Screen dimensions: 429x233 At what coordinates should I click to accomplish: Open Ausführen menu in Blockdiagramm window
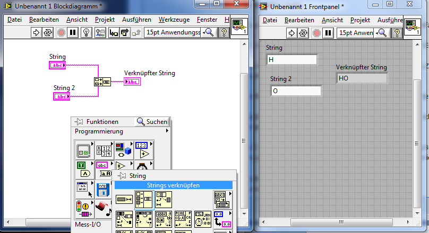coord(136,20)
